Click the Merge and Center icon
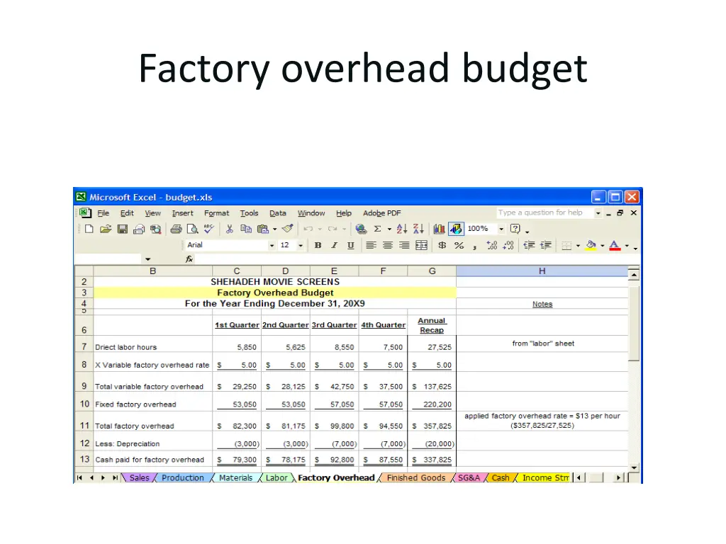Screen dimensions: 726x544 click(421, 246)
